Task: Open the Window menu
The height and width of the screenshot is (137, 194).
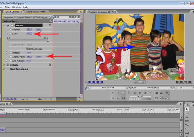Action: click(x=16, y=7)
